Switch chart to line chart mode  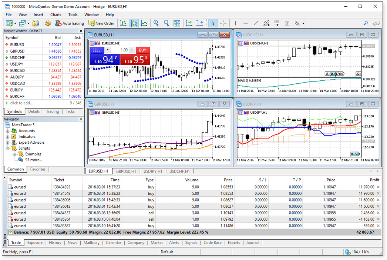144,23
